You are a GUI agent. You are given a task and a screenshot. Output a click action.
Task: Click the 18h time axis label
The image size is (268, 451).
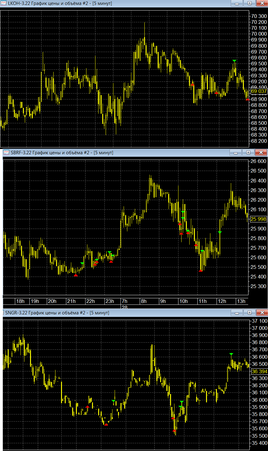pyautogui.click(x=20, y=301)
